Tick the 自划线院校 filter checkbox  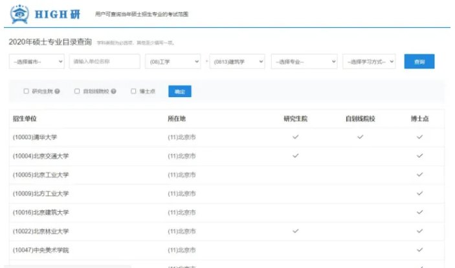(x=77, y=91)
